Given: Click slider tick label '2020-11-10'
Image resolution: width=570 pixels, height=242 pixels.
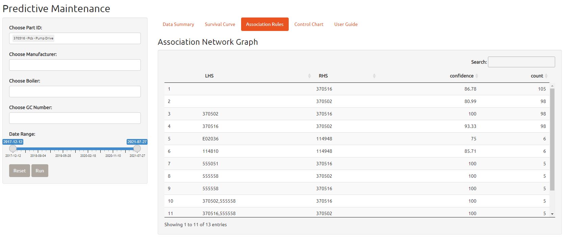Looking at the screenshot, I should pyautogui.click(x=113, y=156).
